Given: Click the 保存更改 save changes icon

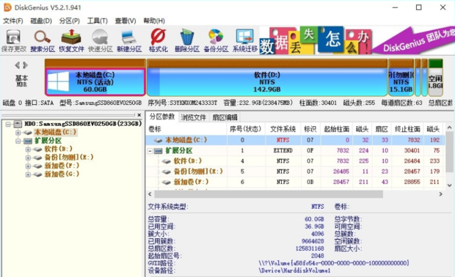Looking at the screenshot, I should (x=13, y=40).
